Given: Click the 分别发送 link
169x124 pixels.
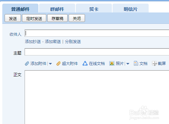Looking at the screenshot, I should (73, 42).
